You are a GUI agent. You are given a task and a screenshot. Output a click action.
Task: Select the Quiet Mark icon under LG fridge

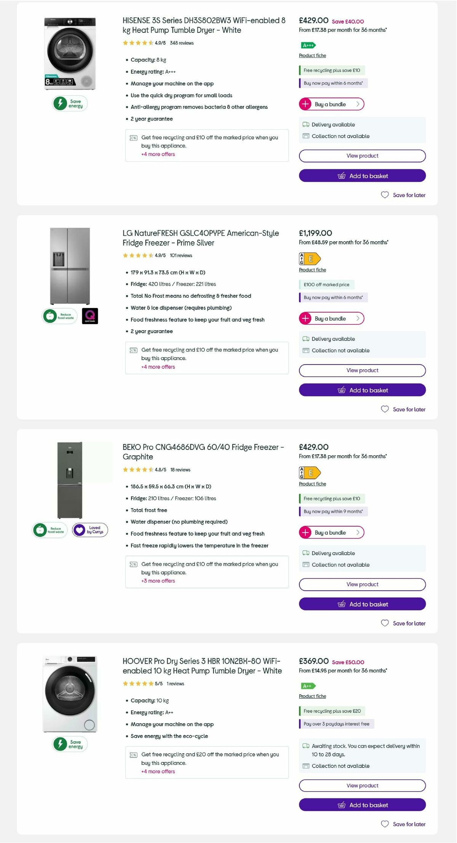tap(90, 316)
